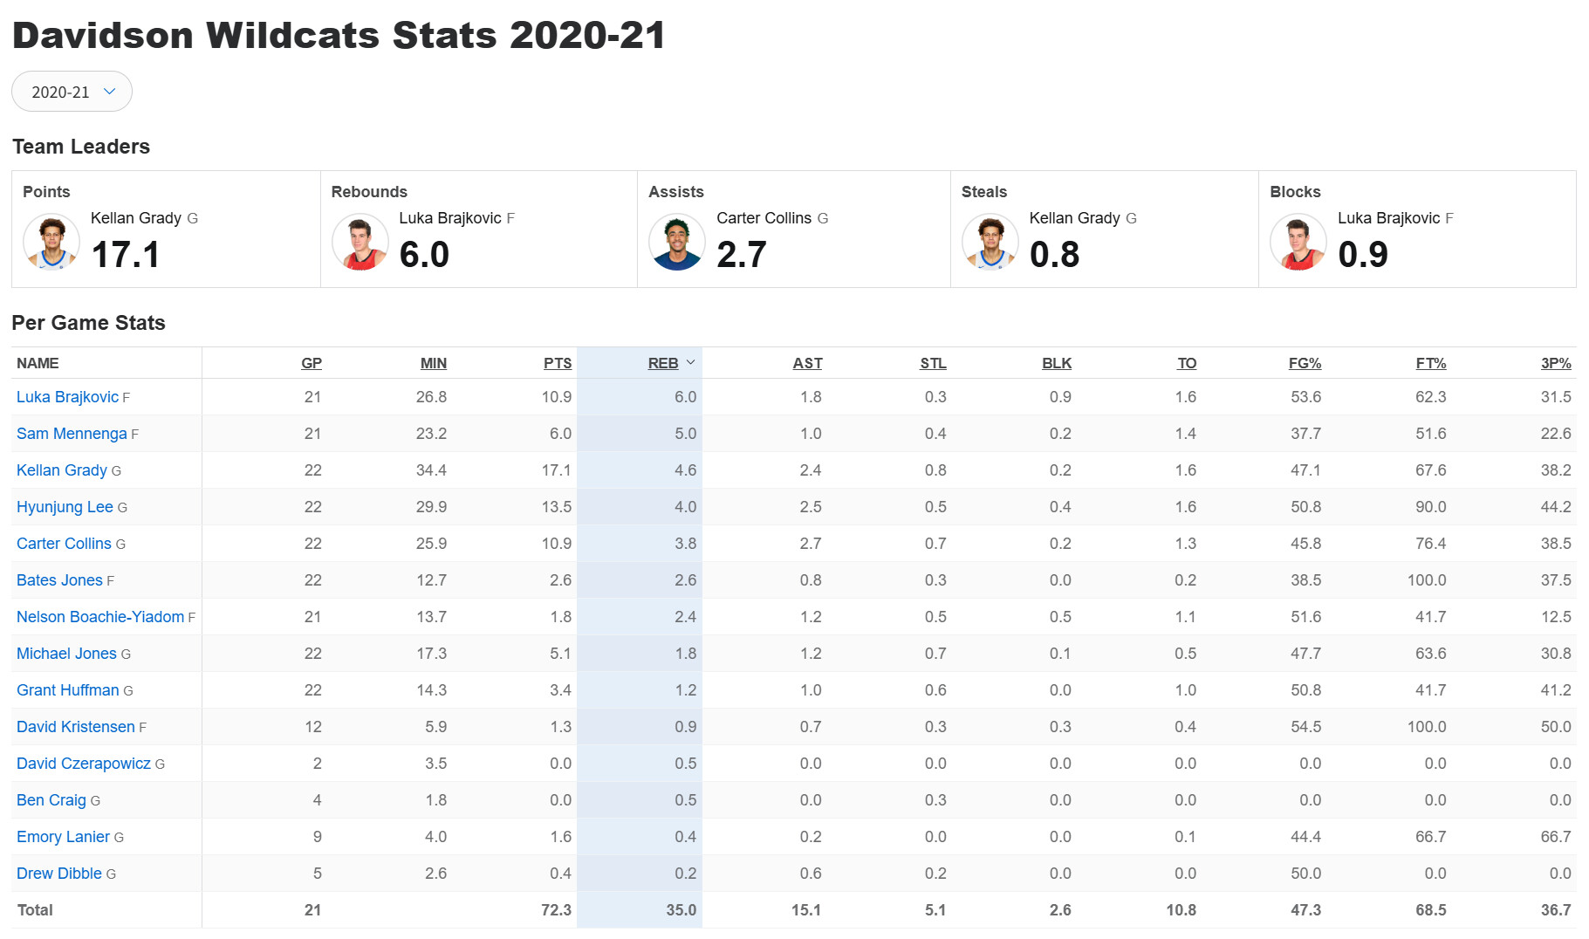
Task: Open Sam Mennenga's player link
Action: [x=72, y=434]
